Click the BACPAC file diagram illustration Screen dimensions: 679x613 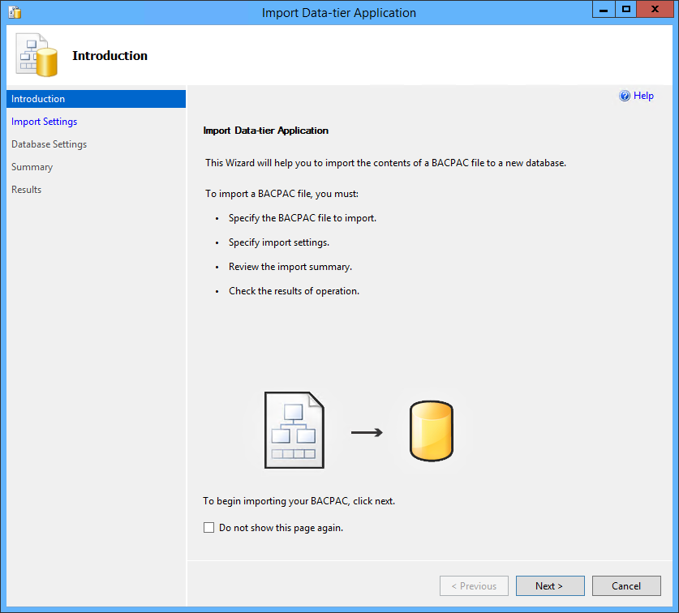(x=294, y=430)
